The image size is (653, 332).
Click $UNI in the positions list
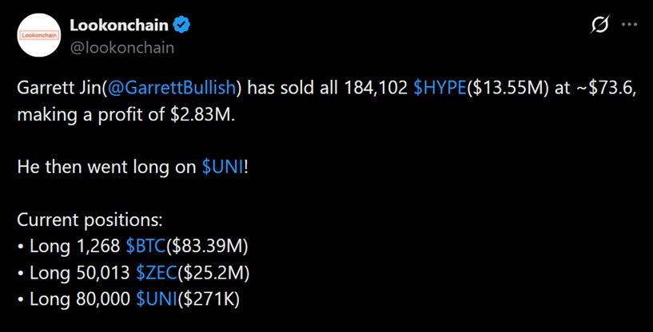coord(157,299)
